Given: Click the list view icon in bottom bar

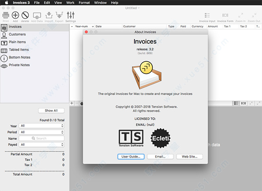Looking at the screenshot, I should click(x=236, y=103).
